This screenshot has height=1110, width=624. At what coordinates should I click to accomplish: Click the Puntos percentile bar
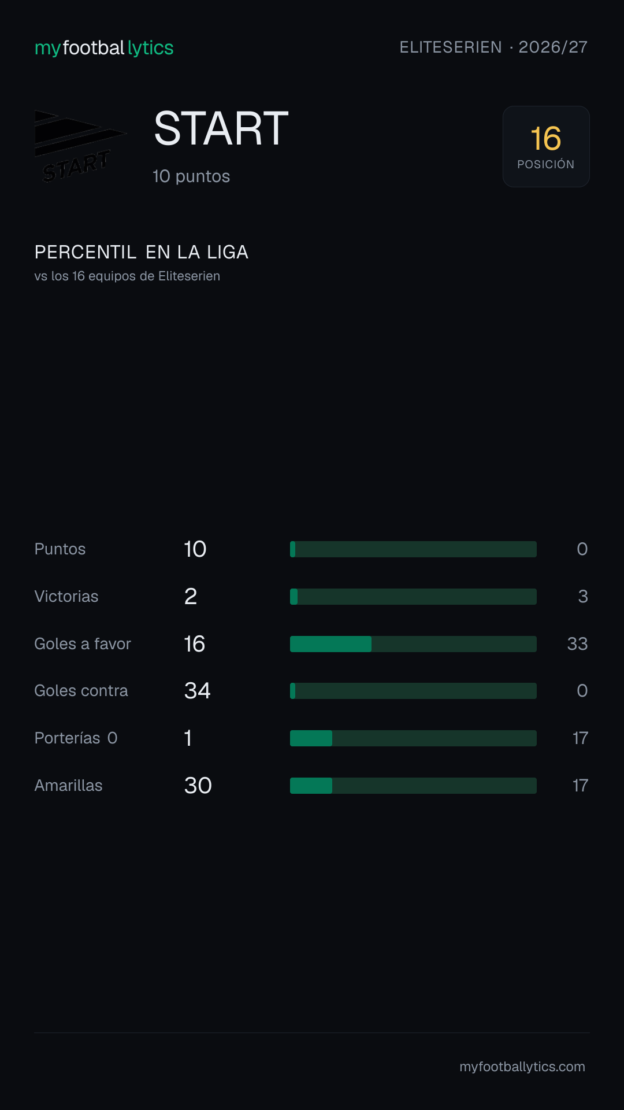tap(413, 549)
